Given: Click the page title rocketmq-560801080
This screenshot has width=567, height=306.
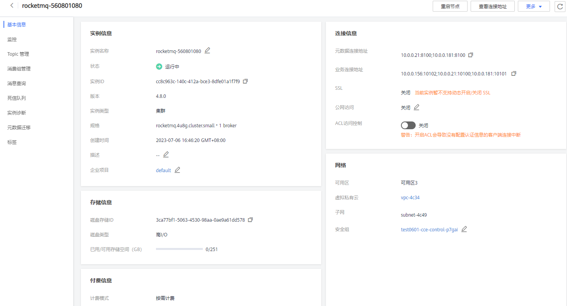Looking at the screenshot, I should (52, 6).
